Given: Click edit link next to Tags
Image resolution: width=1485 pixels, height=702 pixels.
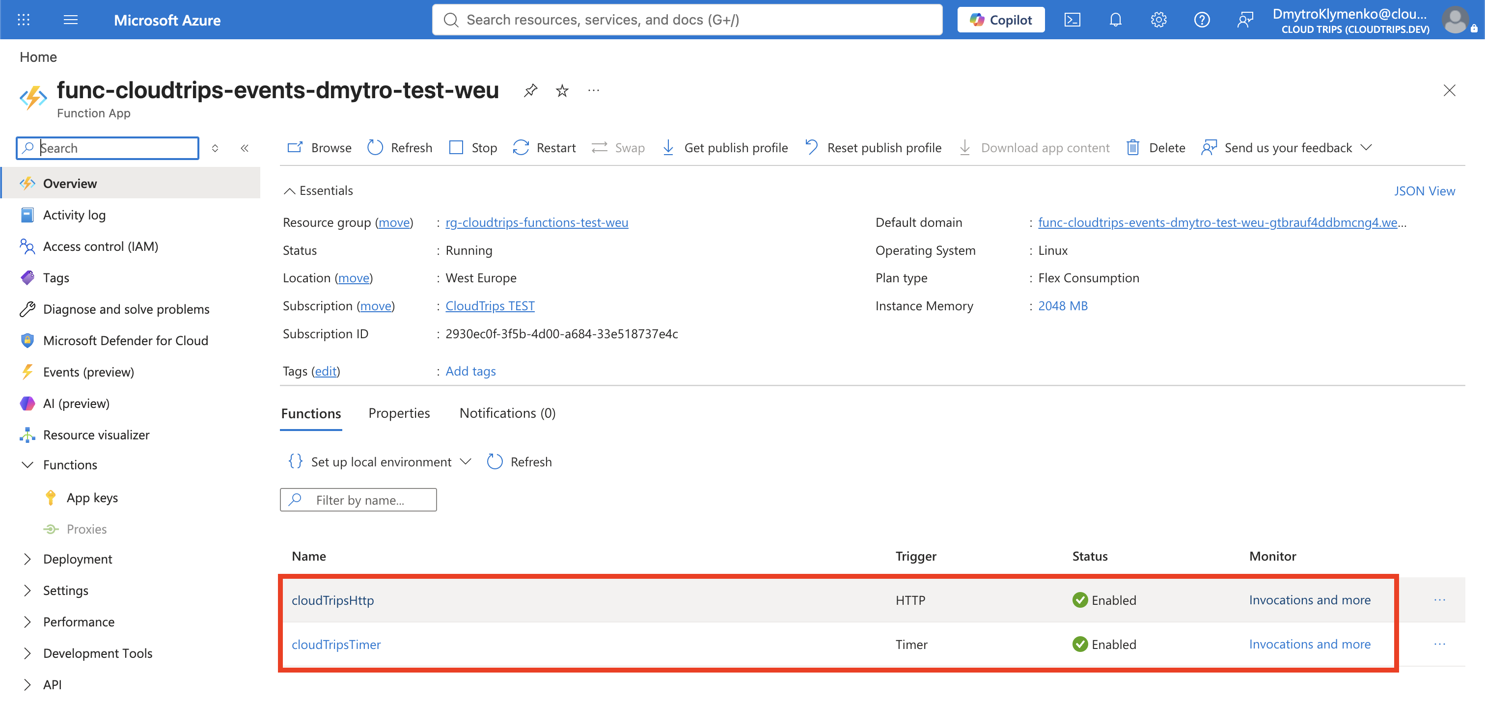Looking at the screenshot, I should coord(326,371).
